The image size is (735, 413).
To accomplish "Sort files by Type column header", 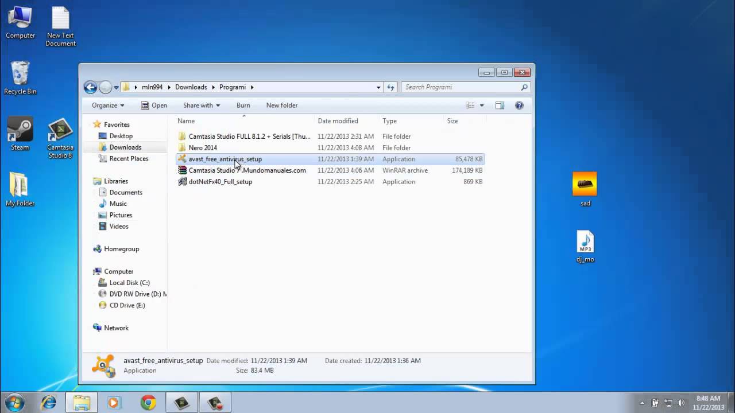I will 389,121.
